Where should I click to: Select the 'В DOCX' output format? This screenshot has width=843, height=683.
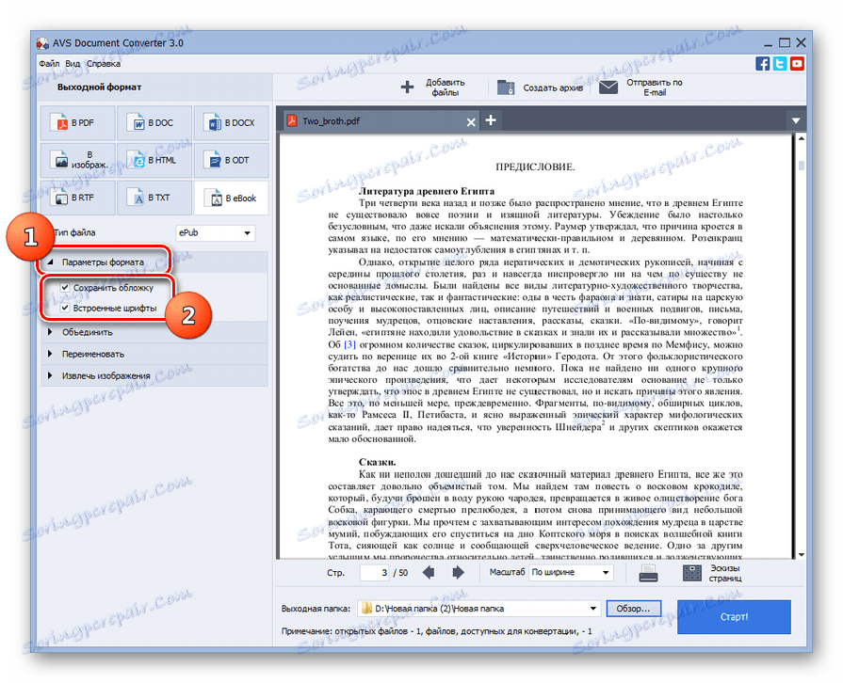(231, 123)
